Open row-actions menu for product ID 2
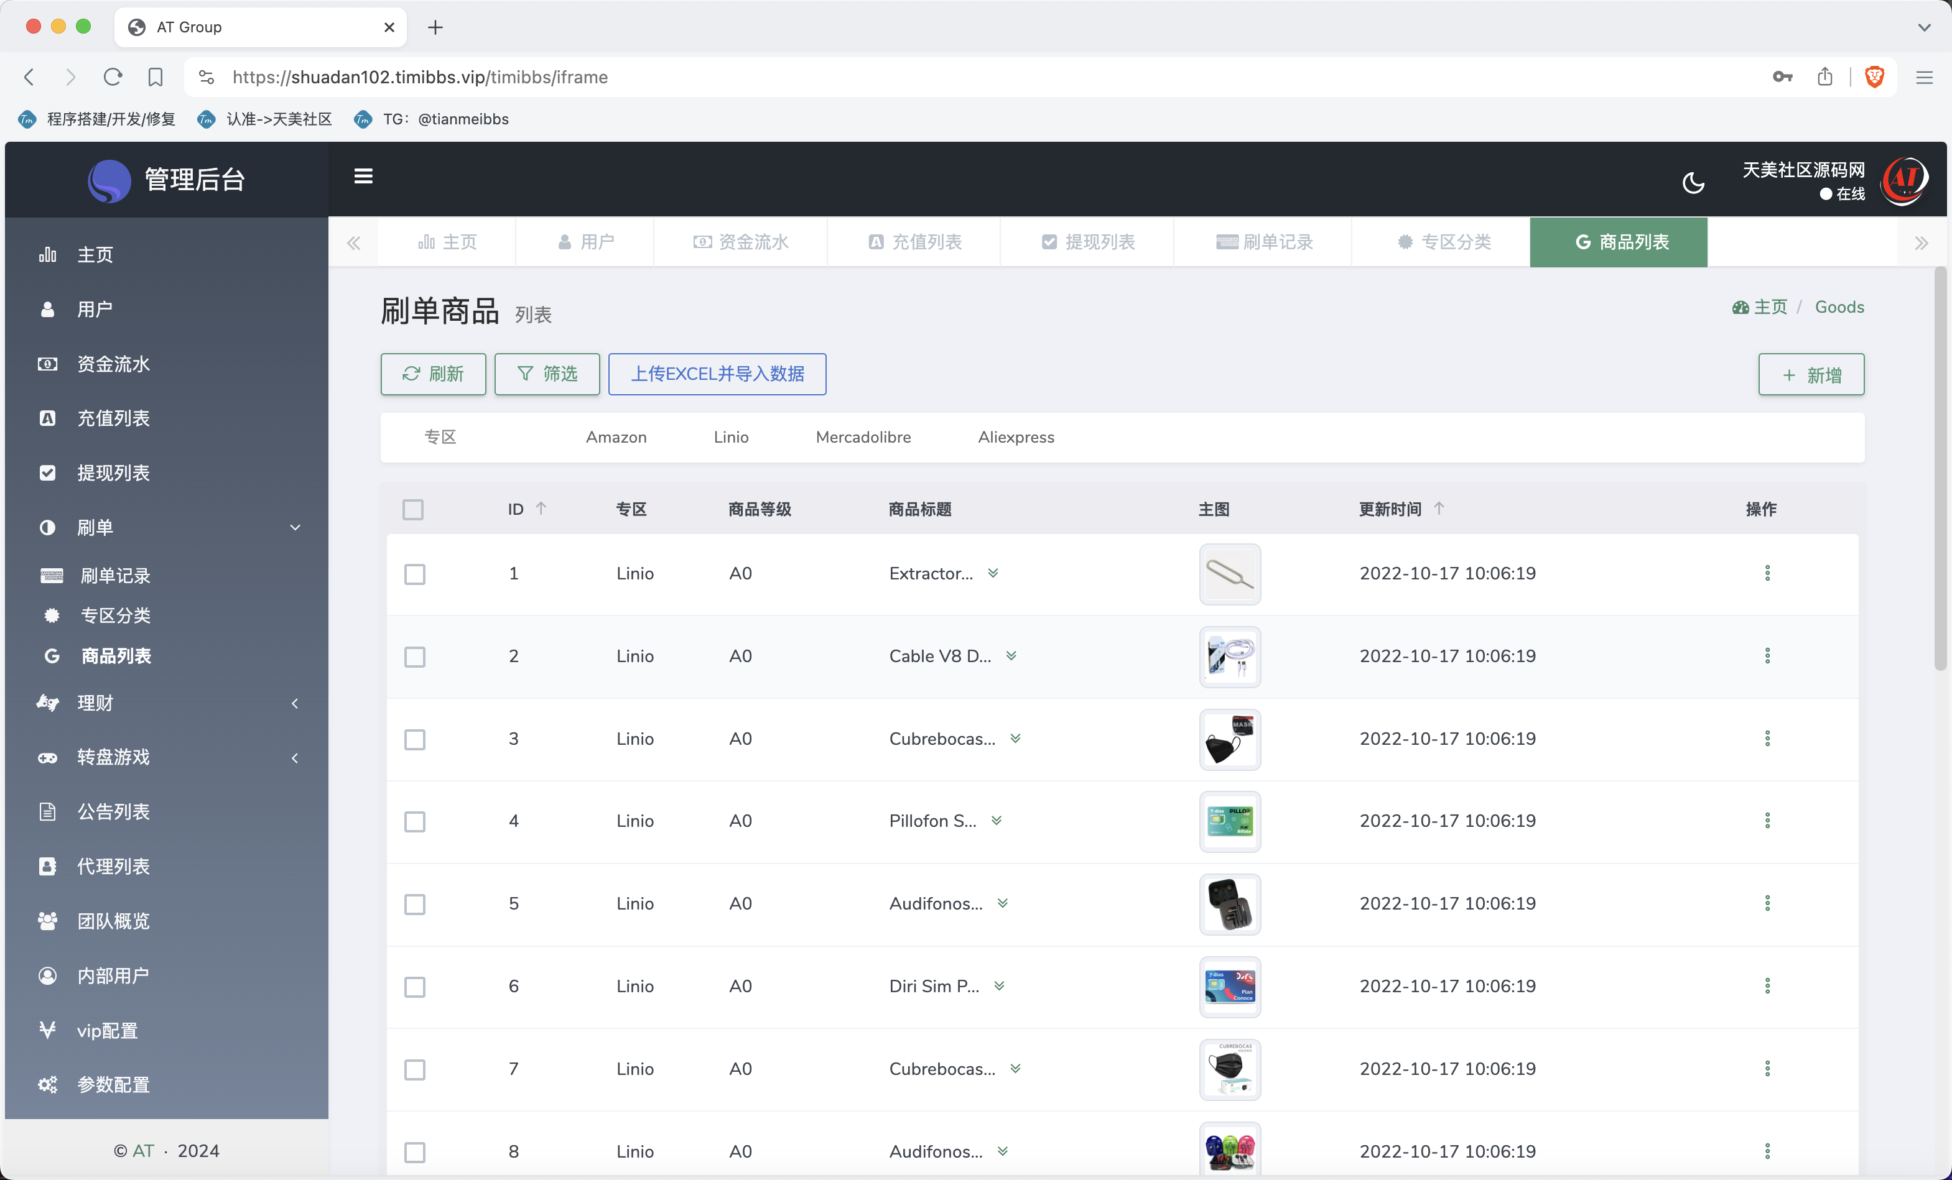Screen dimensions: 1952x1180 [x=1767, y=656]
